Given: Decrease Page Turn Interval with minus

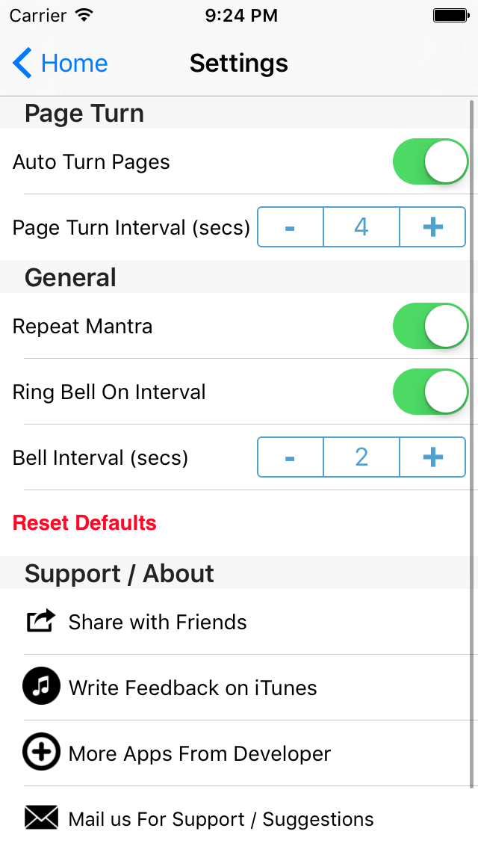Looking at the screenshot, I should point(291,227).
